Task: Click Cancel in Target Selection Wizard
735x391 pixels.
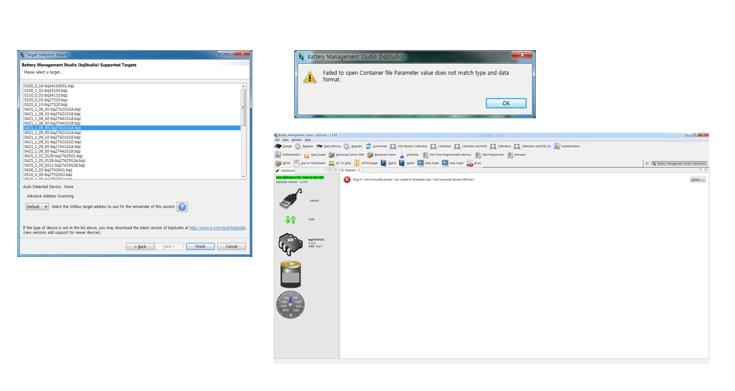Action: coord(232,246)
